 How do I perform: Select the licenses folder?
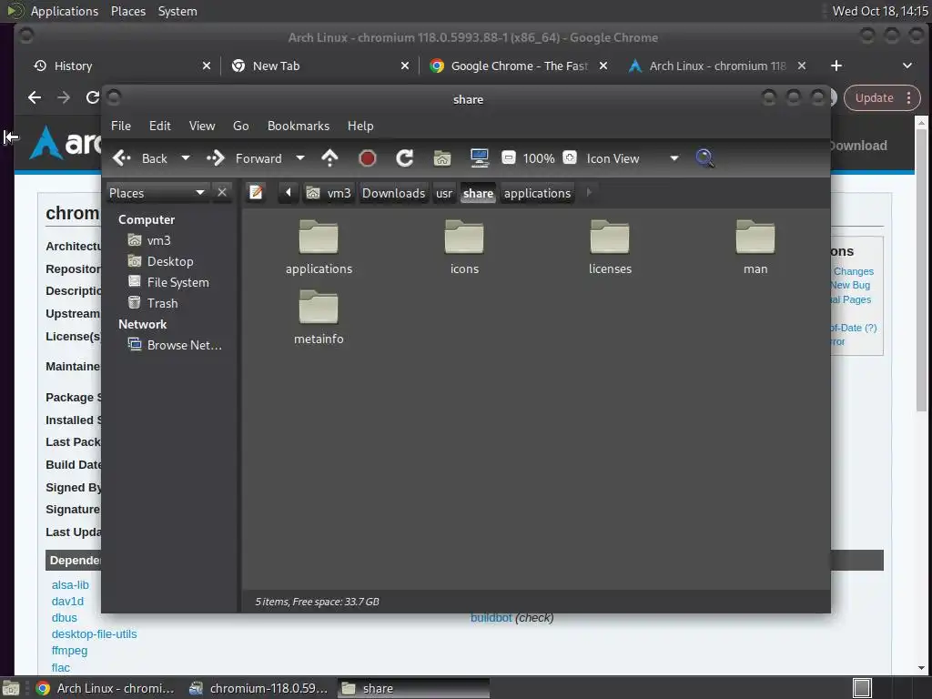[610, 247]
